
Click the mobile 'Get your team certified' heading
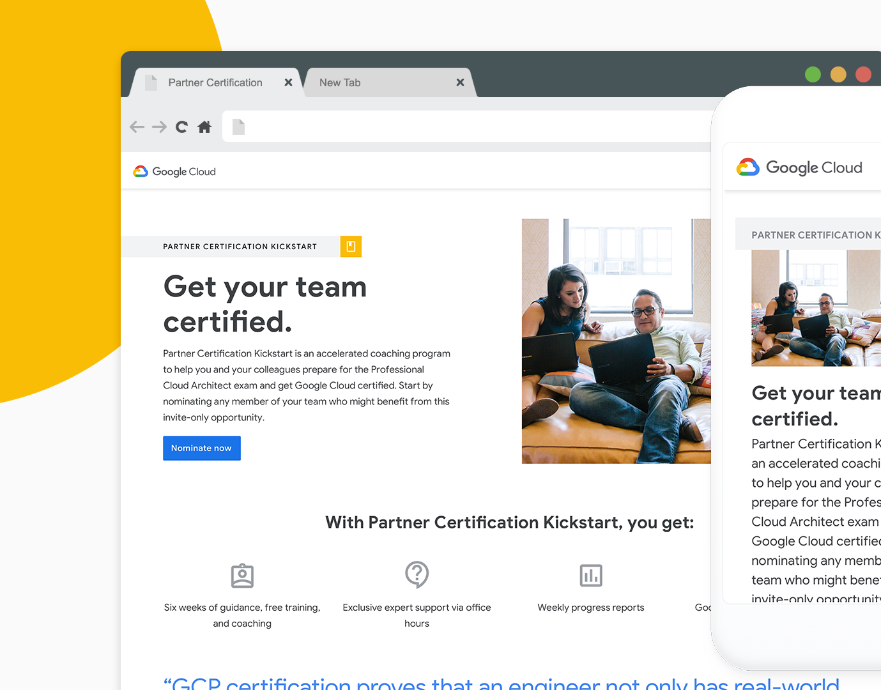(816, 406)
